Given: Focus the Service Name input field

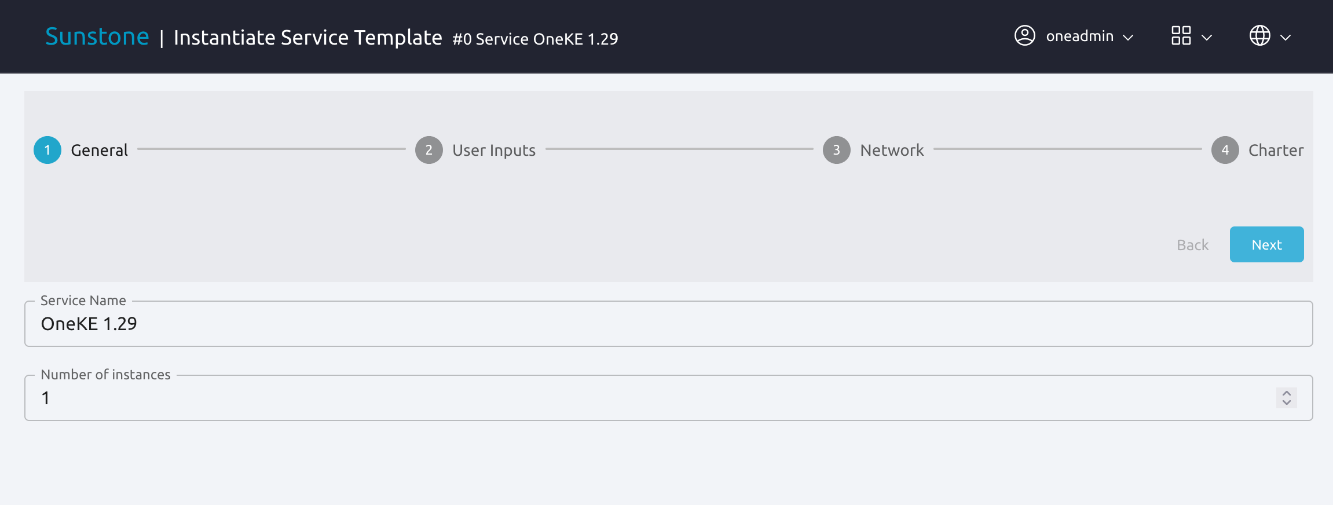Looking at the screenshot, I should pyautogui.click(x=669, y=324).
